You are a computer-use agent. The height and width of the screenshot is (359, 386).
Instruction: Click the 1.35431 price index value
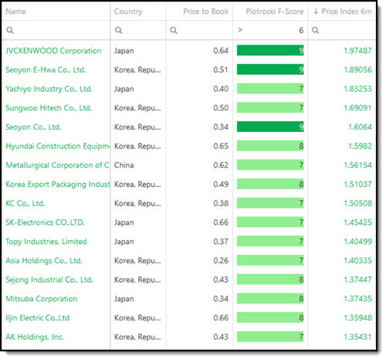(x=357, y=337)
